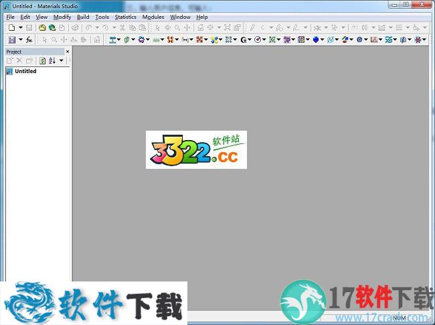Click the green cylinder module icon
Viewport: 435px width, 325px height.
[x=126, y=40]
